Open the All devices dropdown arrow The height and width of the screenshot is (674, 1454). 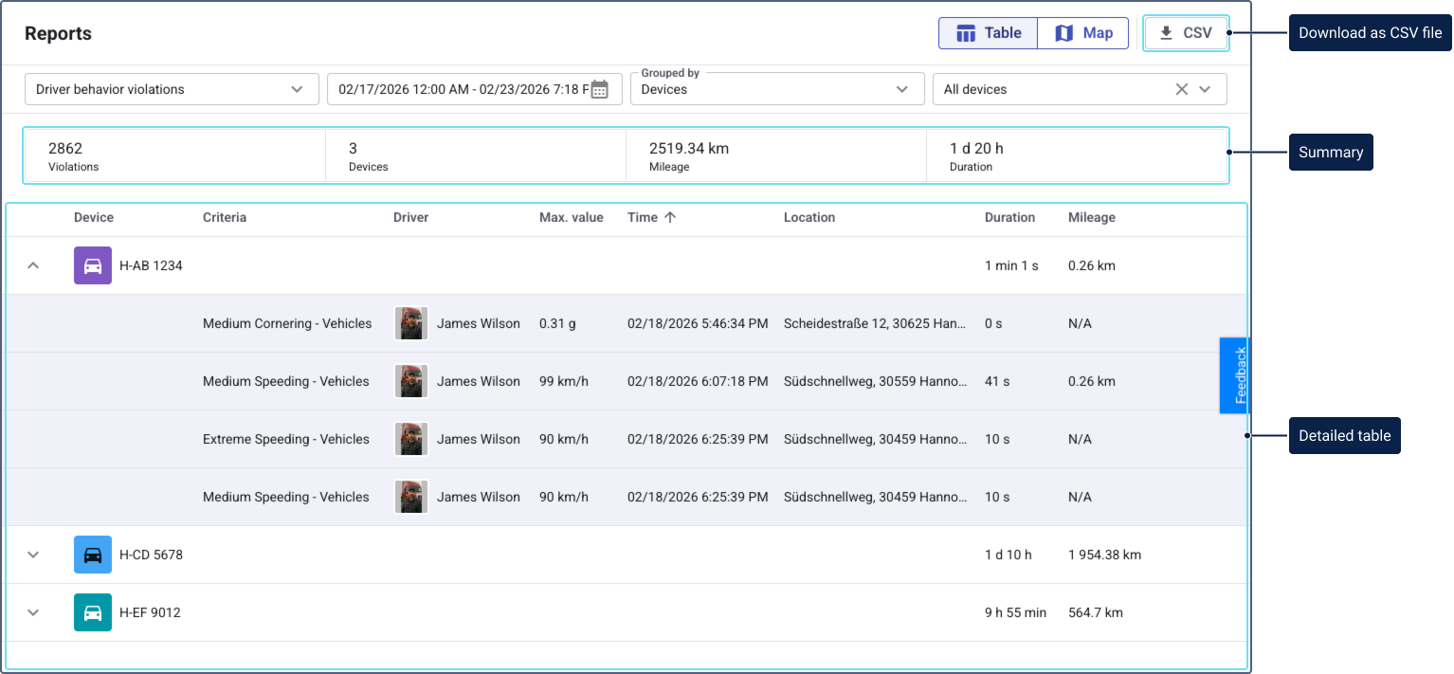coord(1205,89)
